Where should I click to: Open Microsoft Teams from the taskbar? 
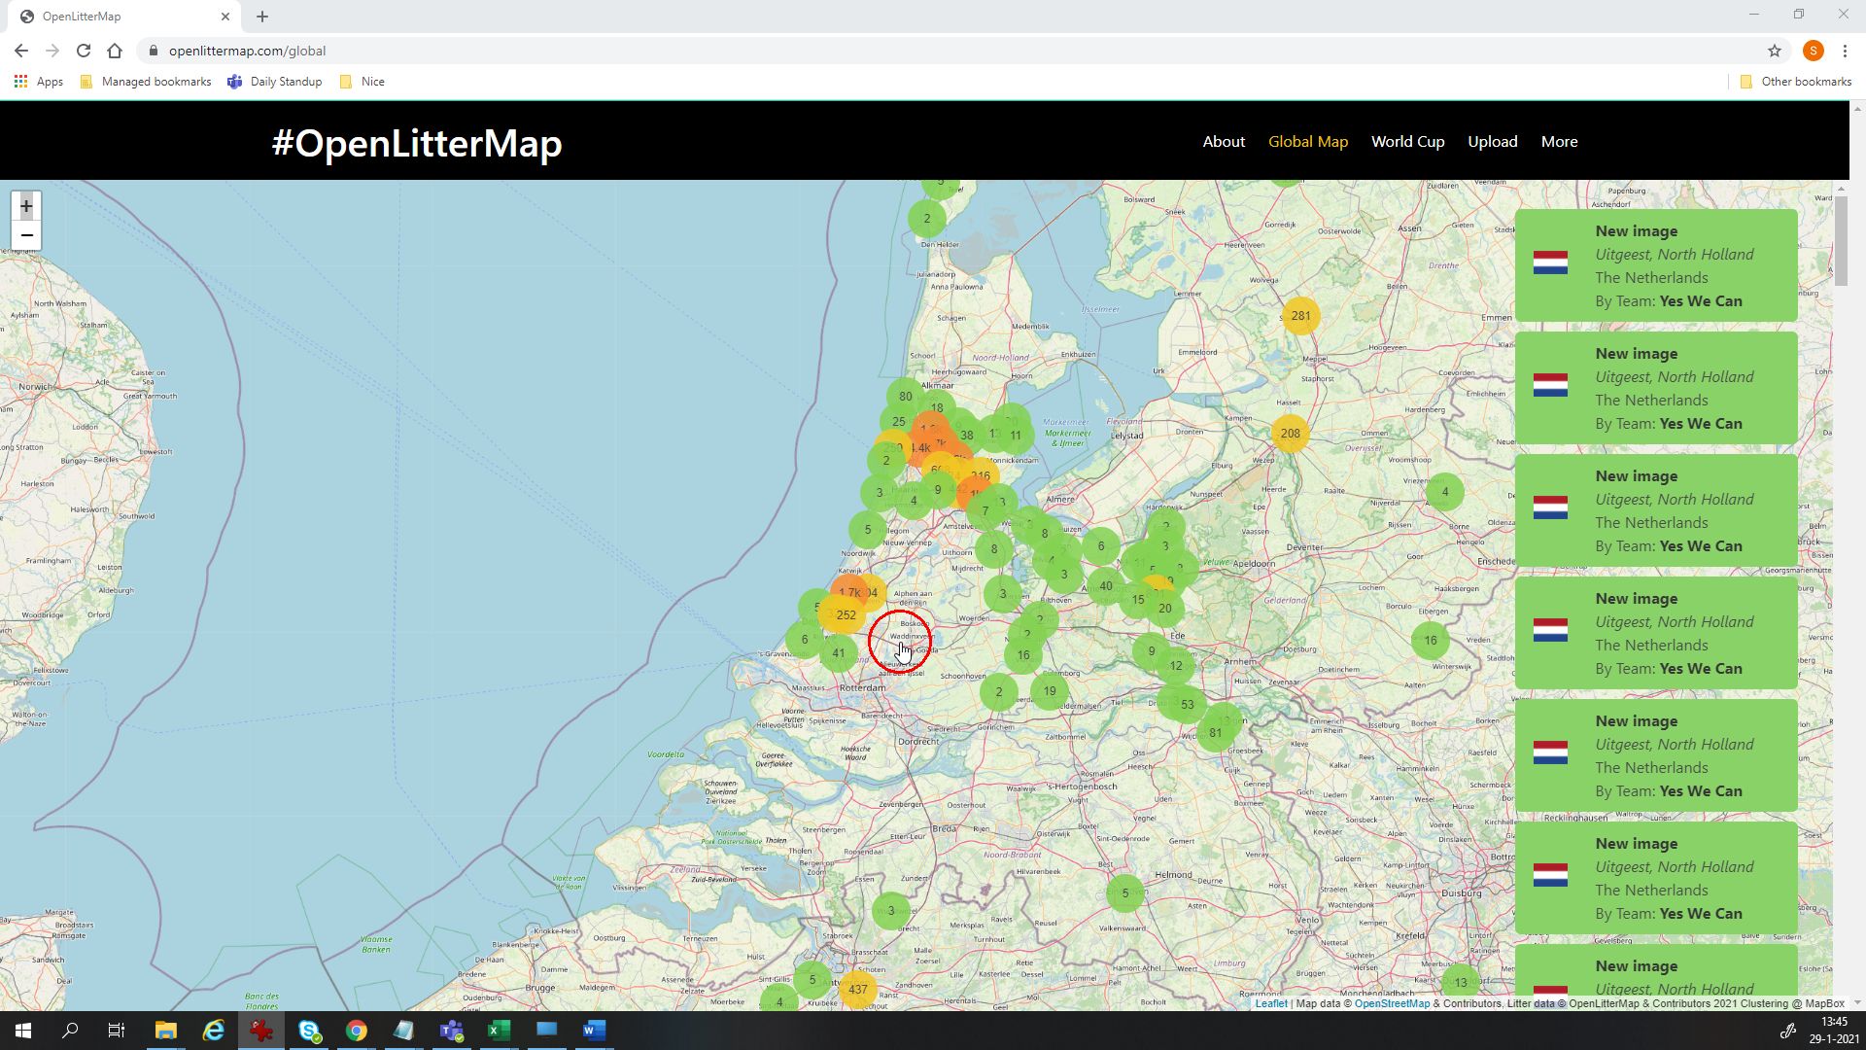451,1031
